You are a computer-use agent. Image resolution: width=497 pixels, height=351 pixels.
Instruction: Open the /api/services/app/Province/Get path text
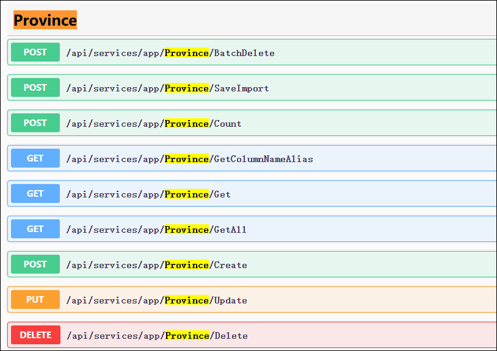tap(148, 194)
